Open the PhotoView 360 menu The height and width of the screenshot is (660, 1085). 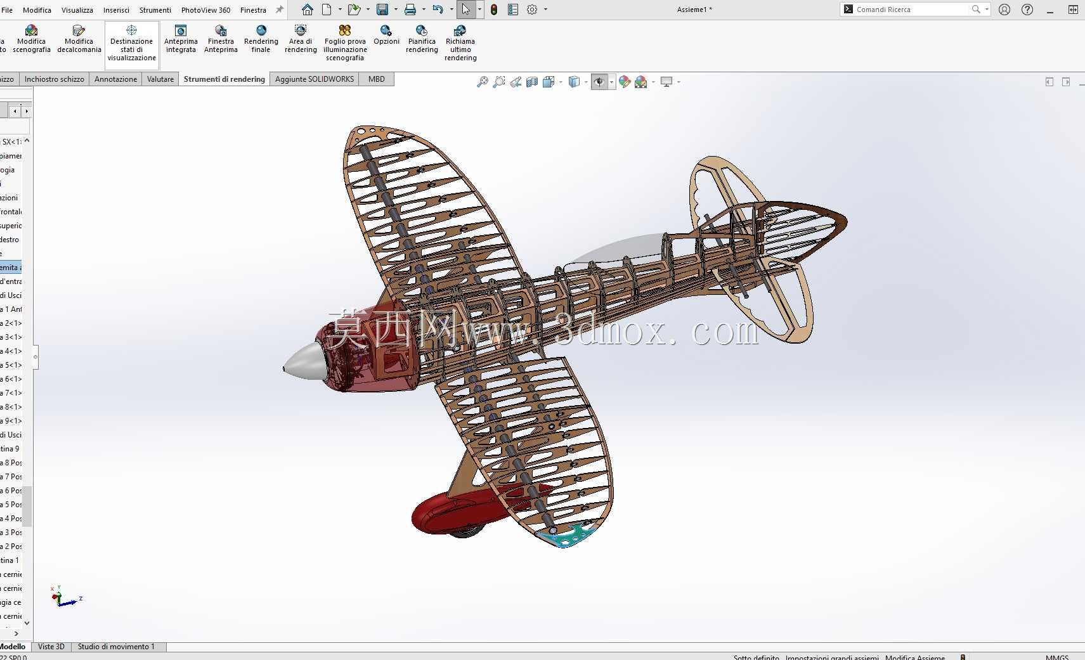tap(205, 10)
